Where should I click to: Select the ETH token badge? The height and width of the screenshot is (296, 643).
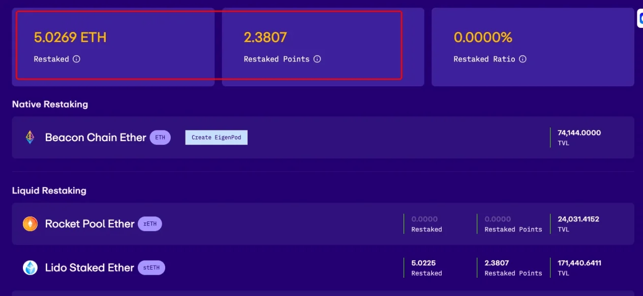(160, 138)
